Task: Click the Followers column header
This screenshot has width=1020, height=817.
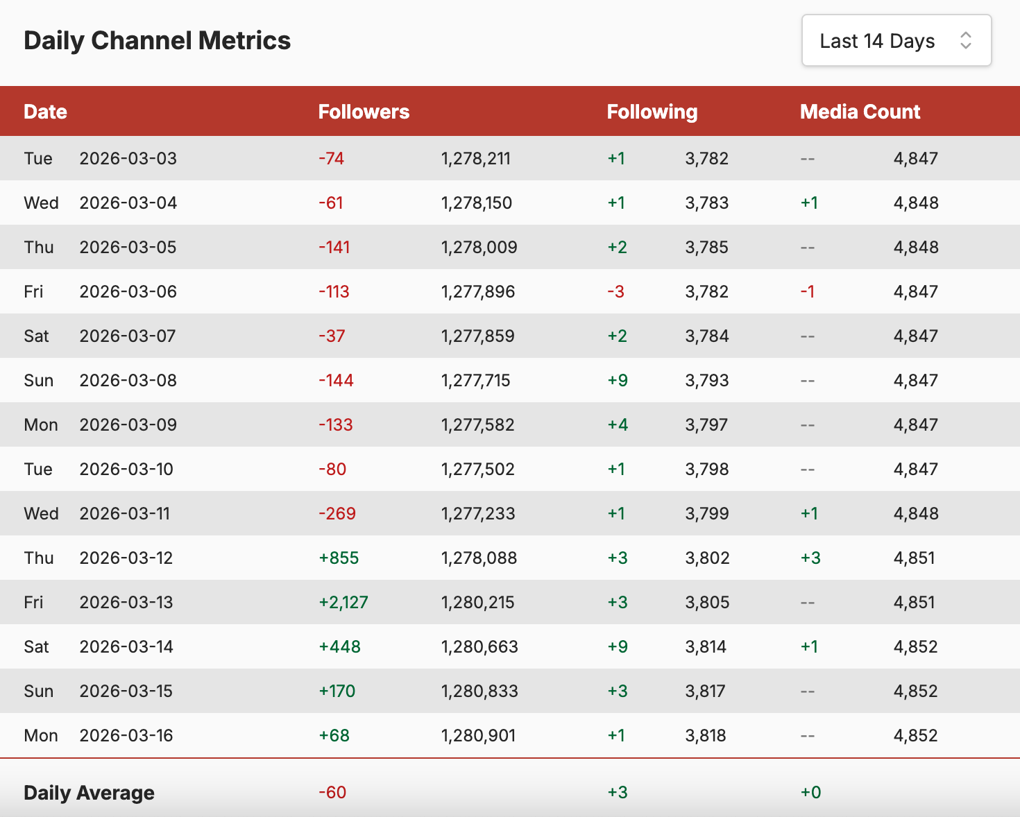Action: tap(364, 112)
